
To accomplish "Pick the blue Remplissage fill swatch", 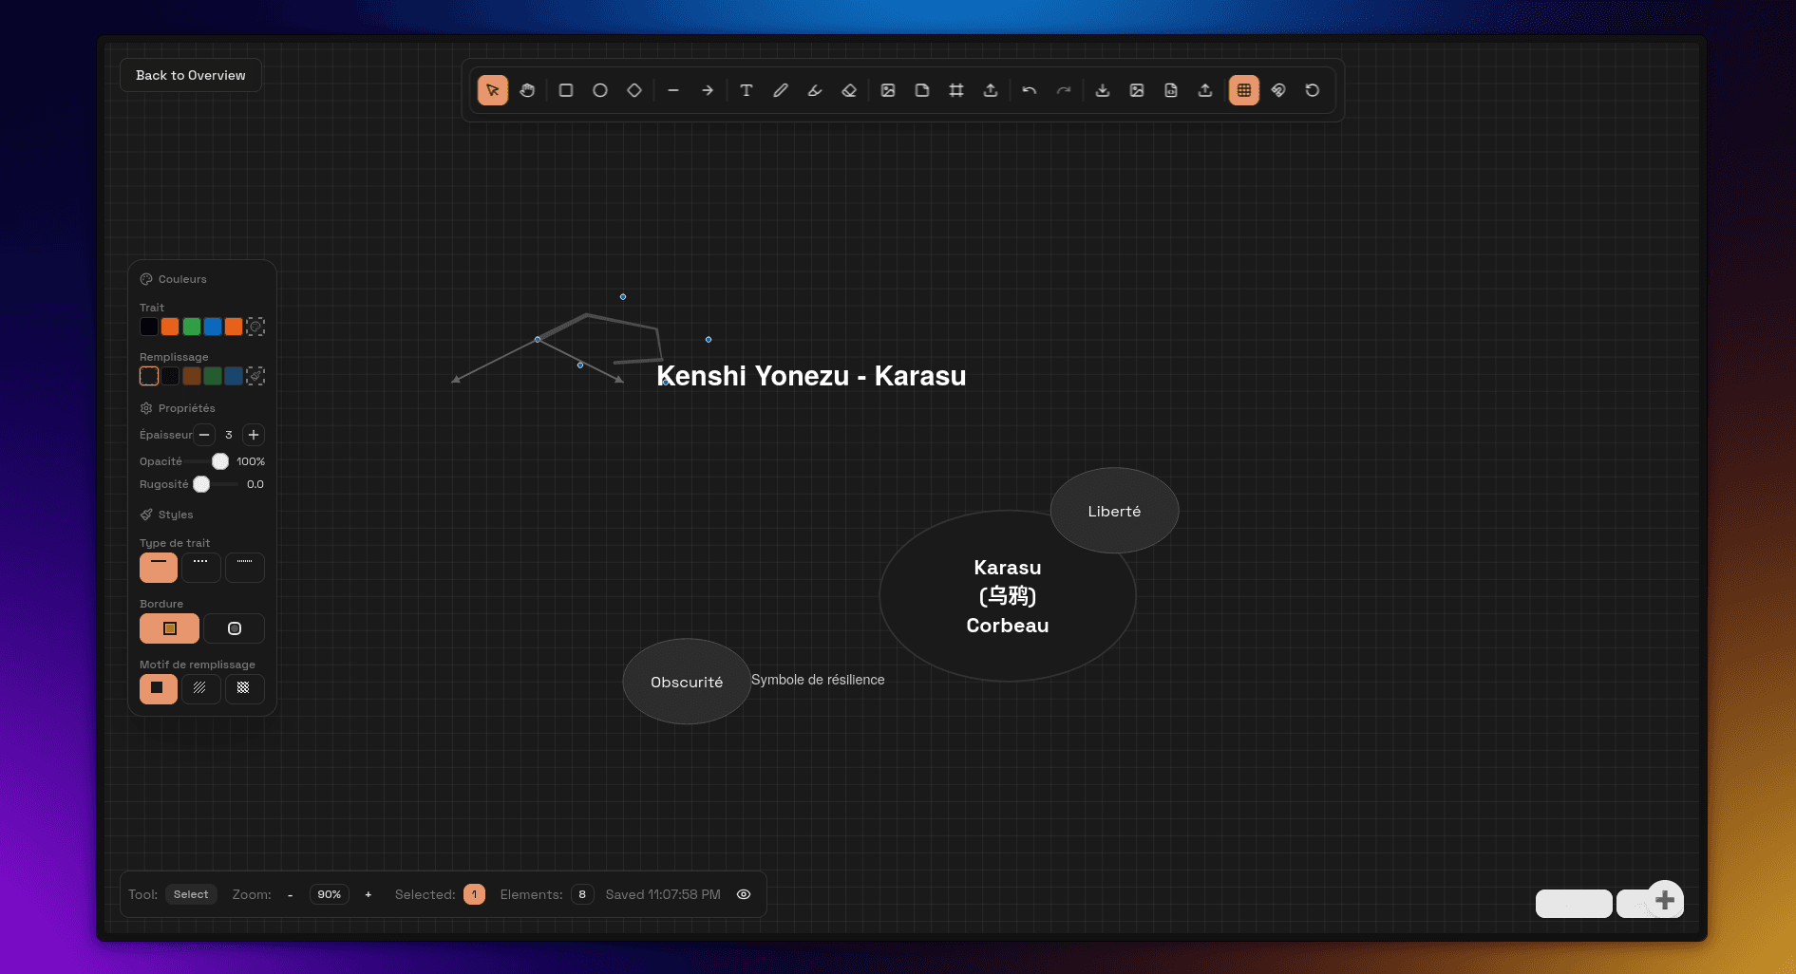I will (x=234, y=376).
